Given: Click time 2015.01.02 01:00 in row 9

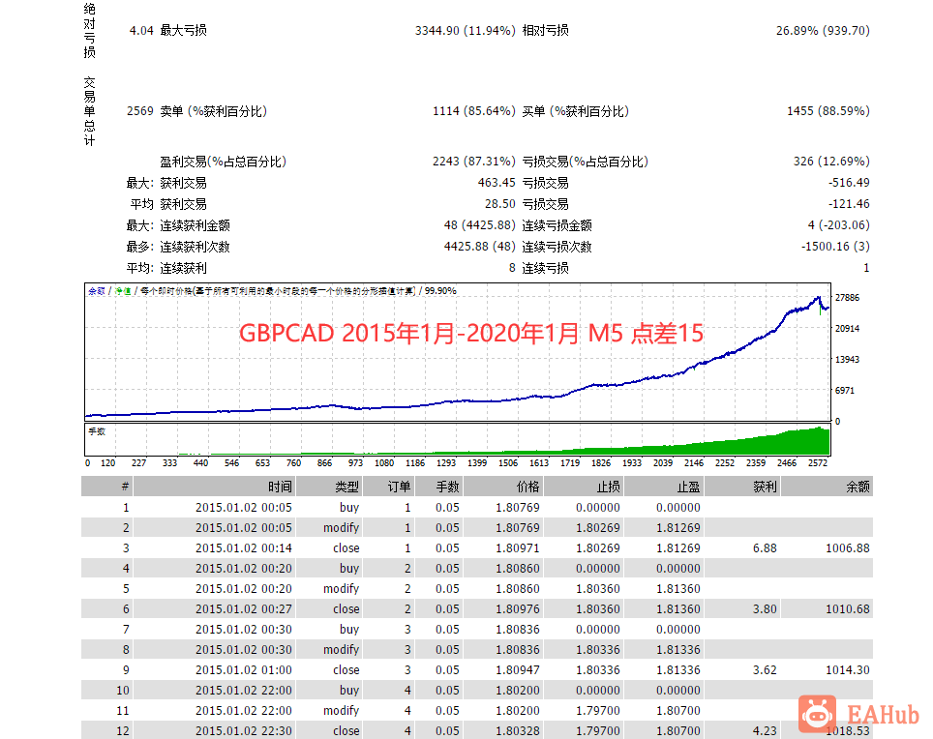Looking at the screenshot, I should click(243, 670).
